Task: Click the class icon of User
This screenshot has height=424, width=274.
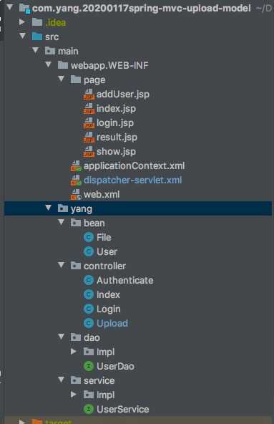Action: [x=89, y=252]
